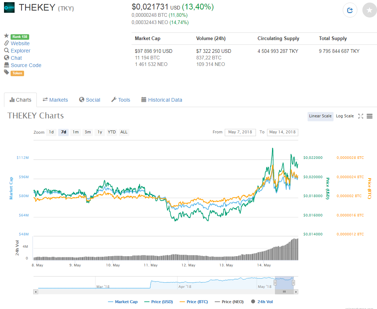Click the globe icon beside Chat
This screenshot has width=377, height=309.
(7, 58)
